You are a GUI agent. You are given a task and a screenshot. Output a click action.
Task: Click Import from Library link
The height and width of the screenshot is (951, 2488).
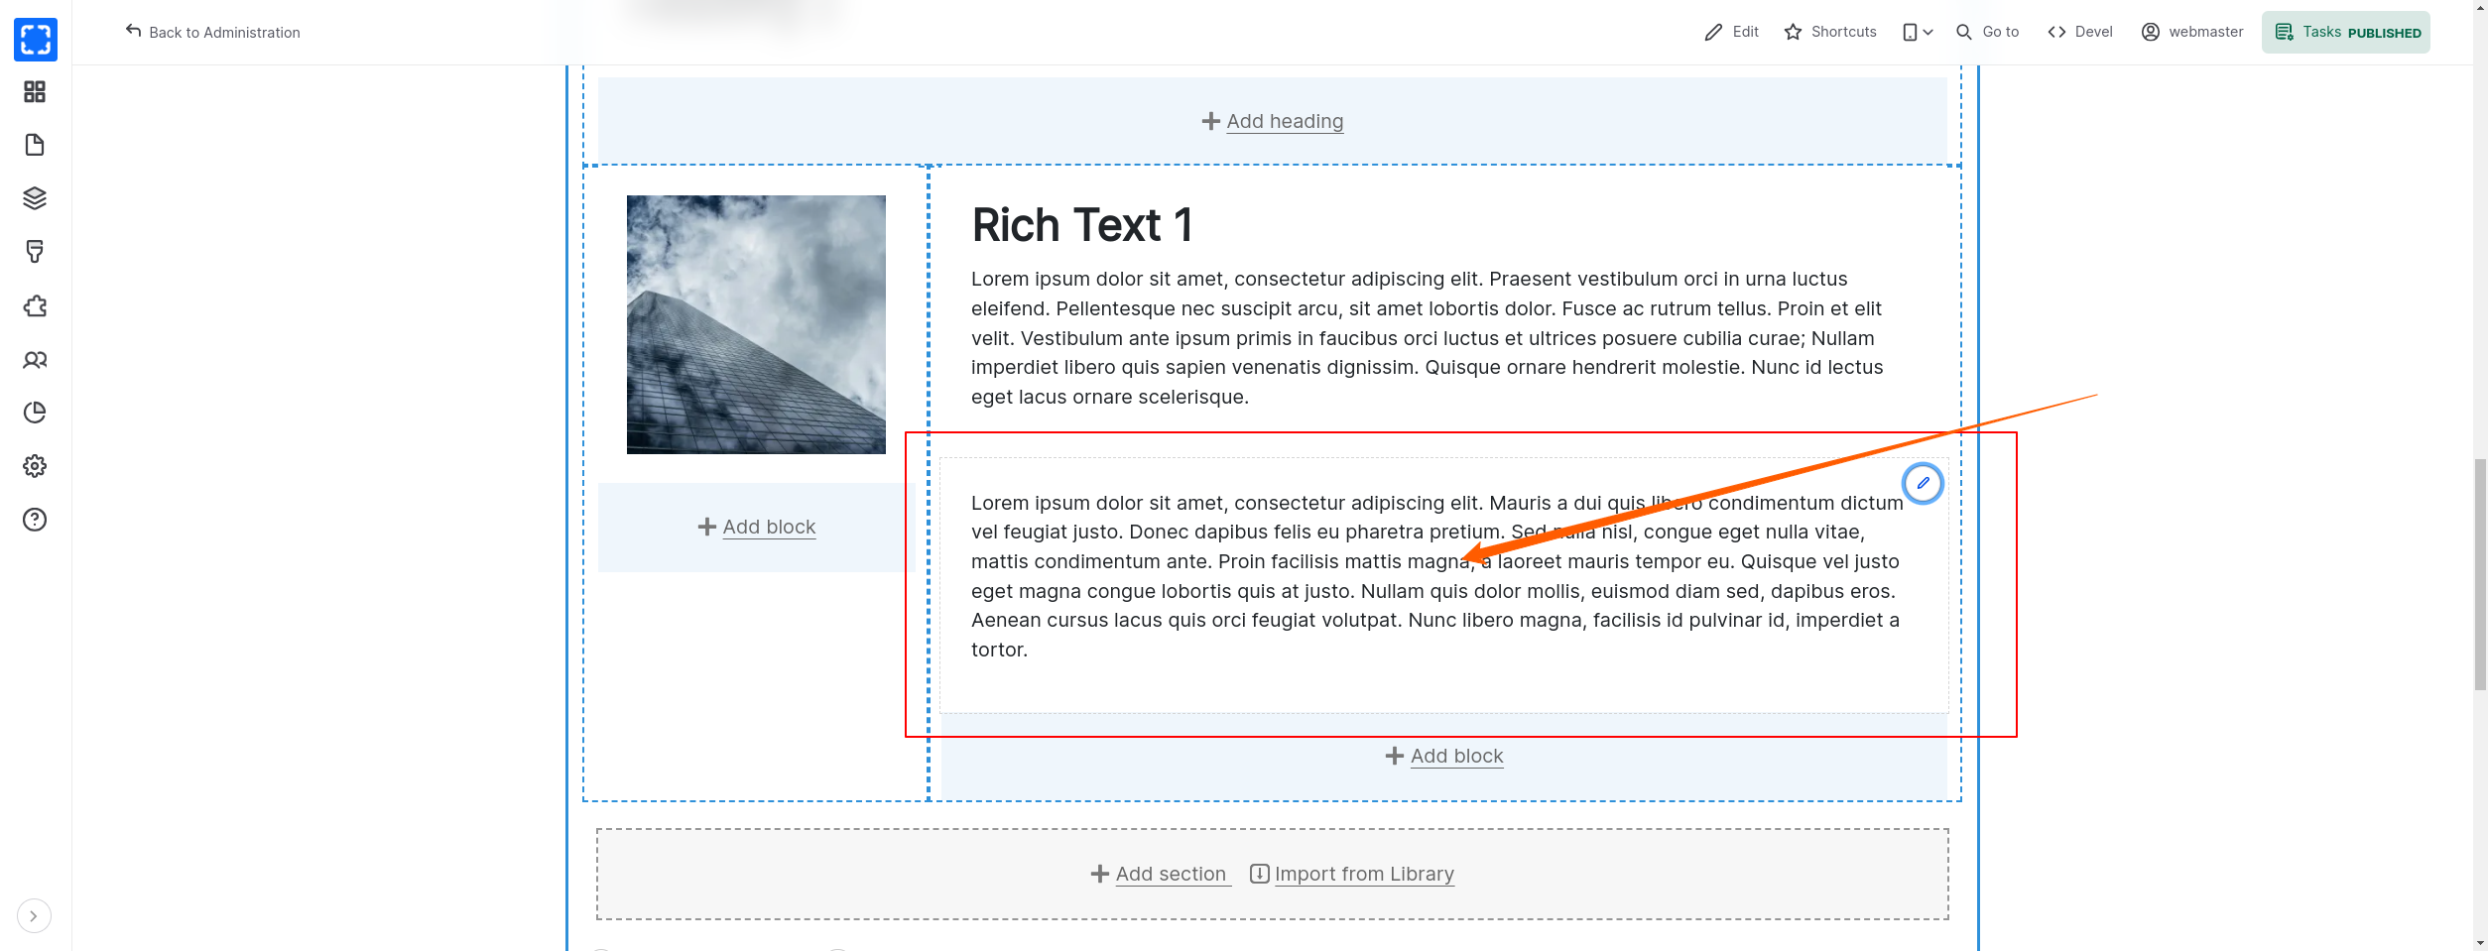coord(1364,874)
